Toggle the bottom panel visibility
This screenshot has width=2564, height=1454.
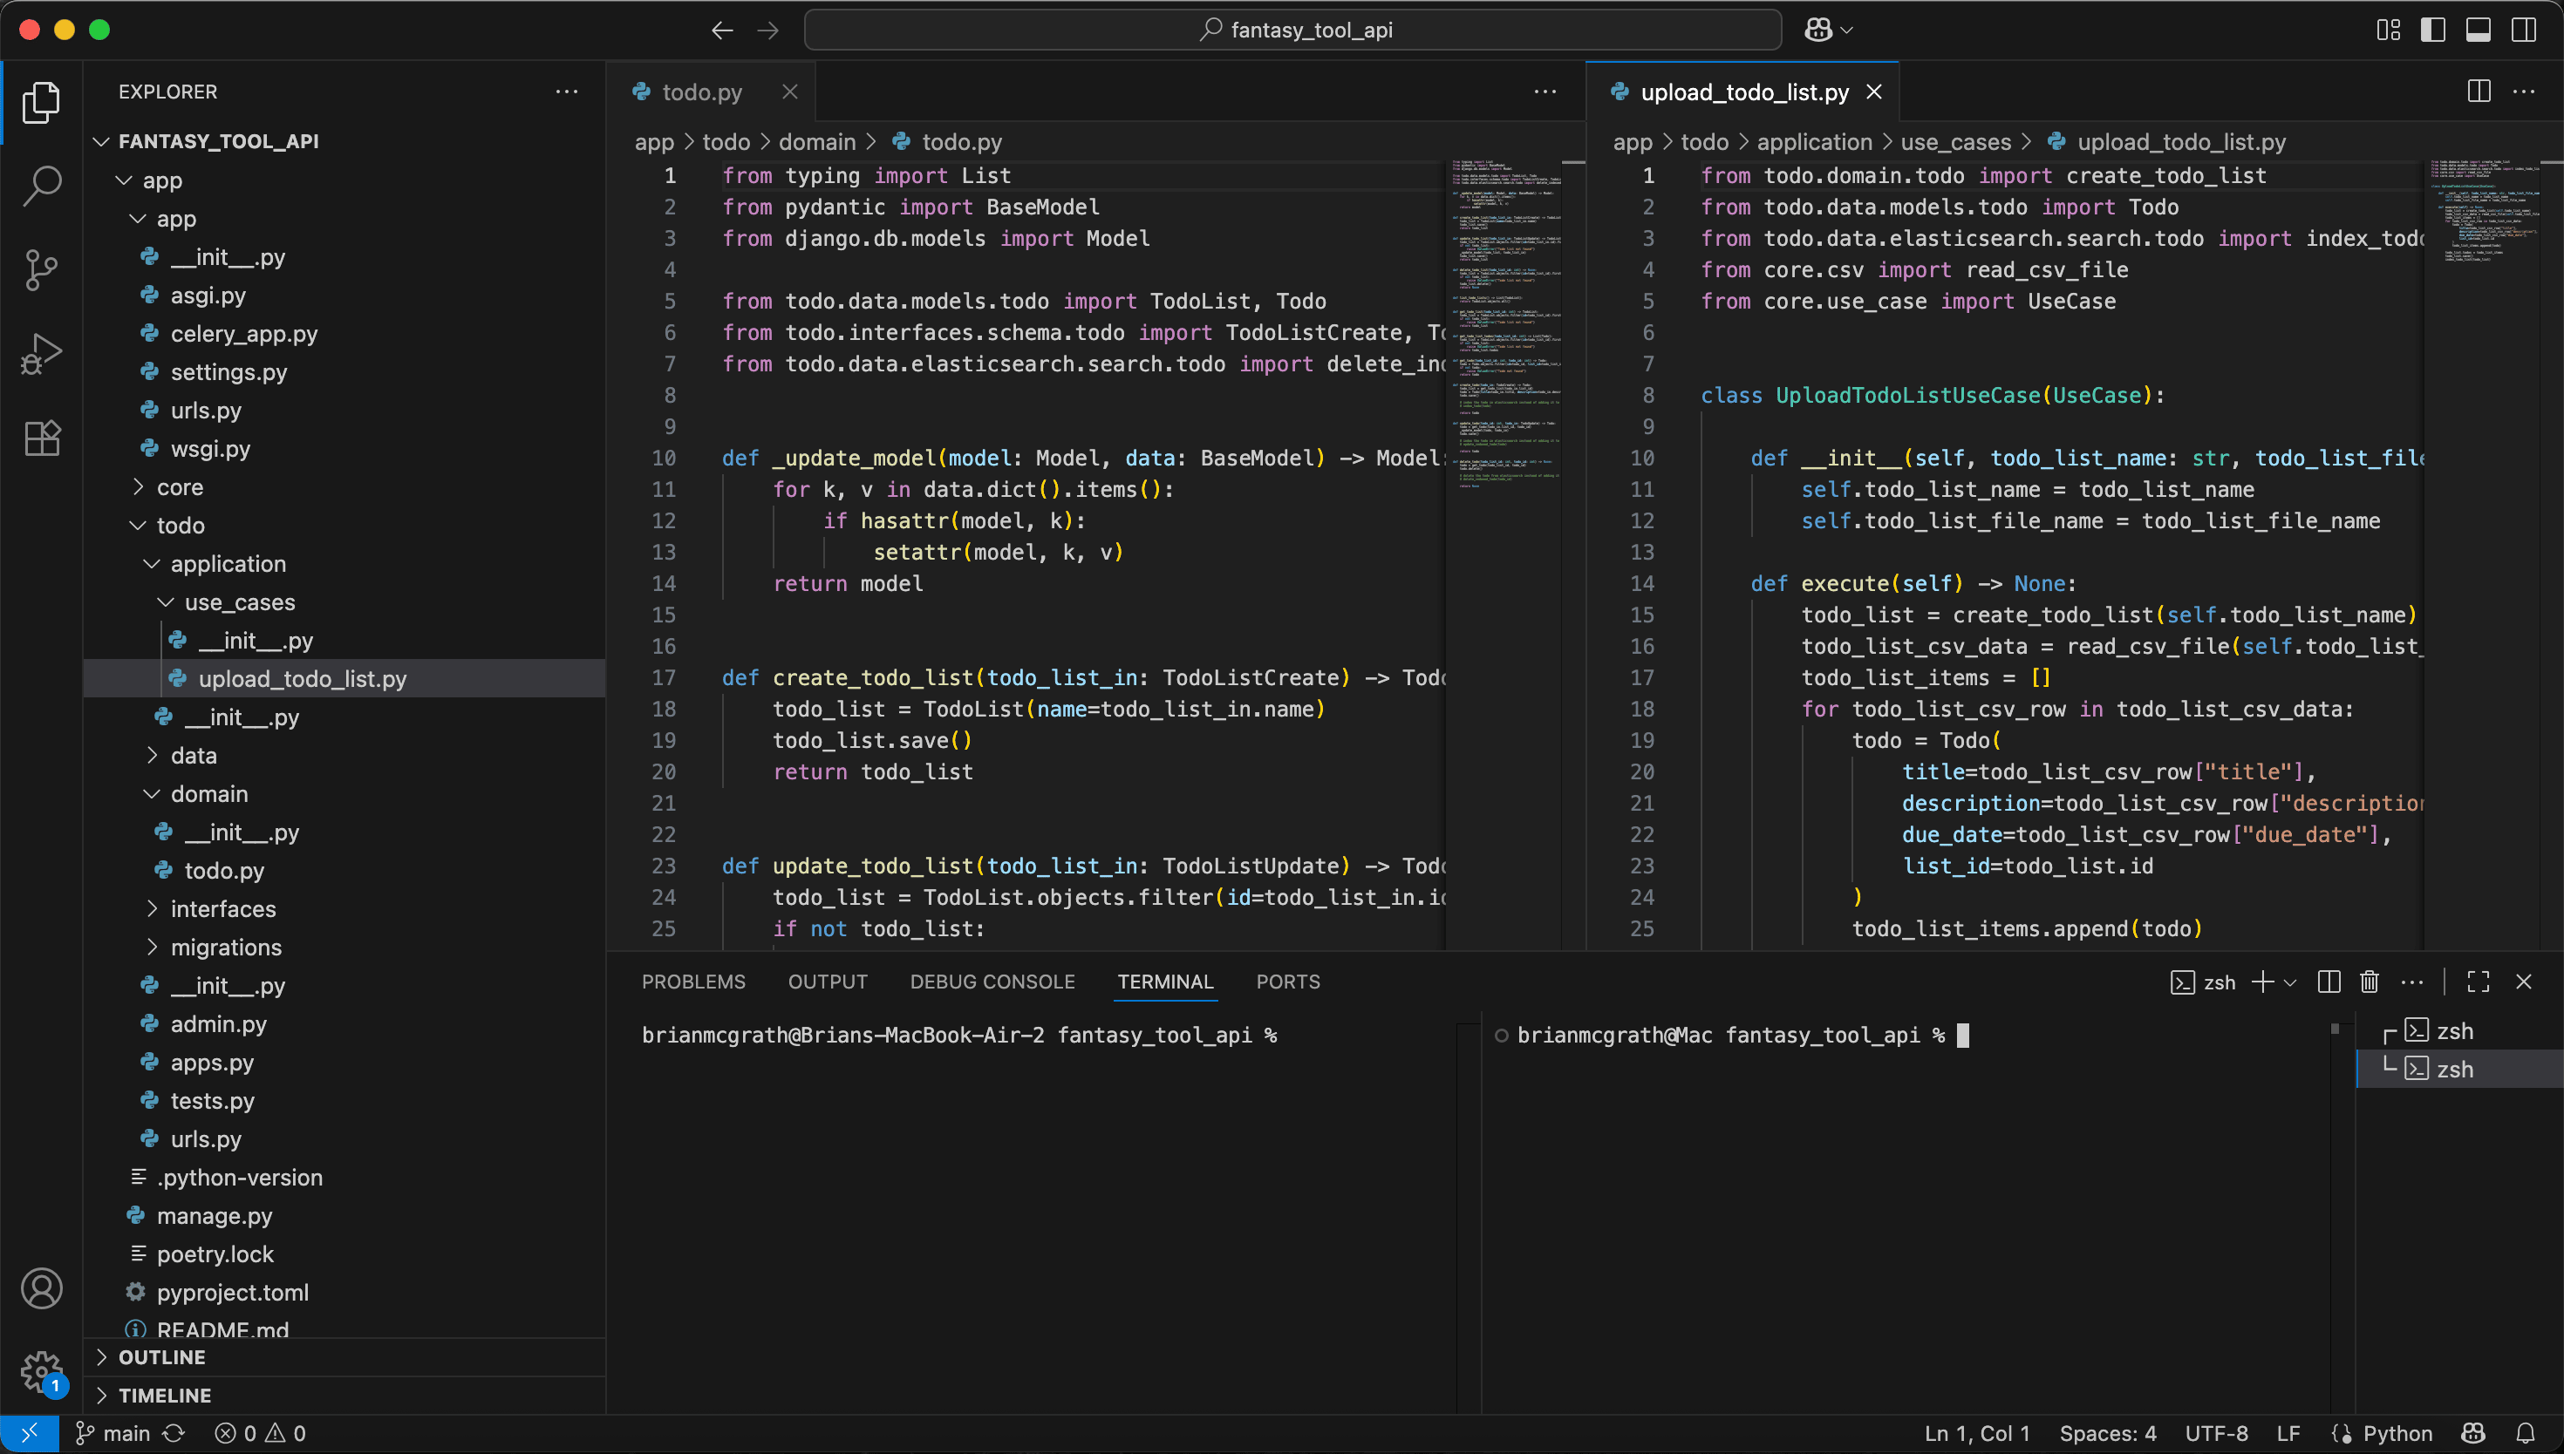pyautogui.click(x=2479, y=30)
